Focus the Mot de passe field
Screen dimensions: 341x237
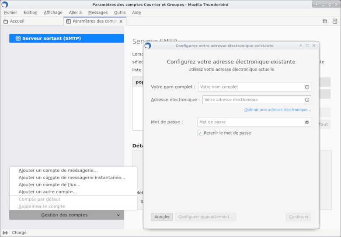pos(254,122)
